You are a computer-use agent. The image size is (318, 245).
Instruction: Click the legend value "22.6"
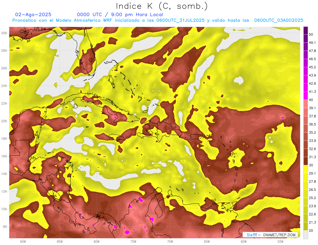pos(312,214)
